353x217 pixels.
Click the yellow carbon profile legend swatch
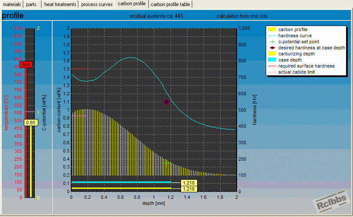click(x=272, y=29)
